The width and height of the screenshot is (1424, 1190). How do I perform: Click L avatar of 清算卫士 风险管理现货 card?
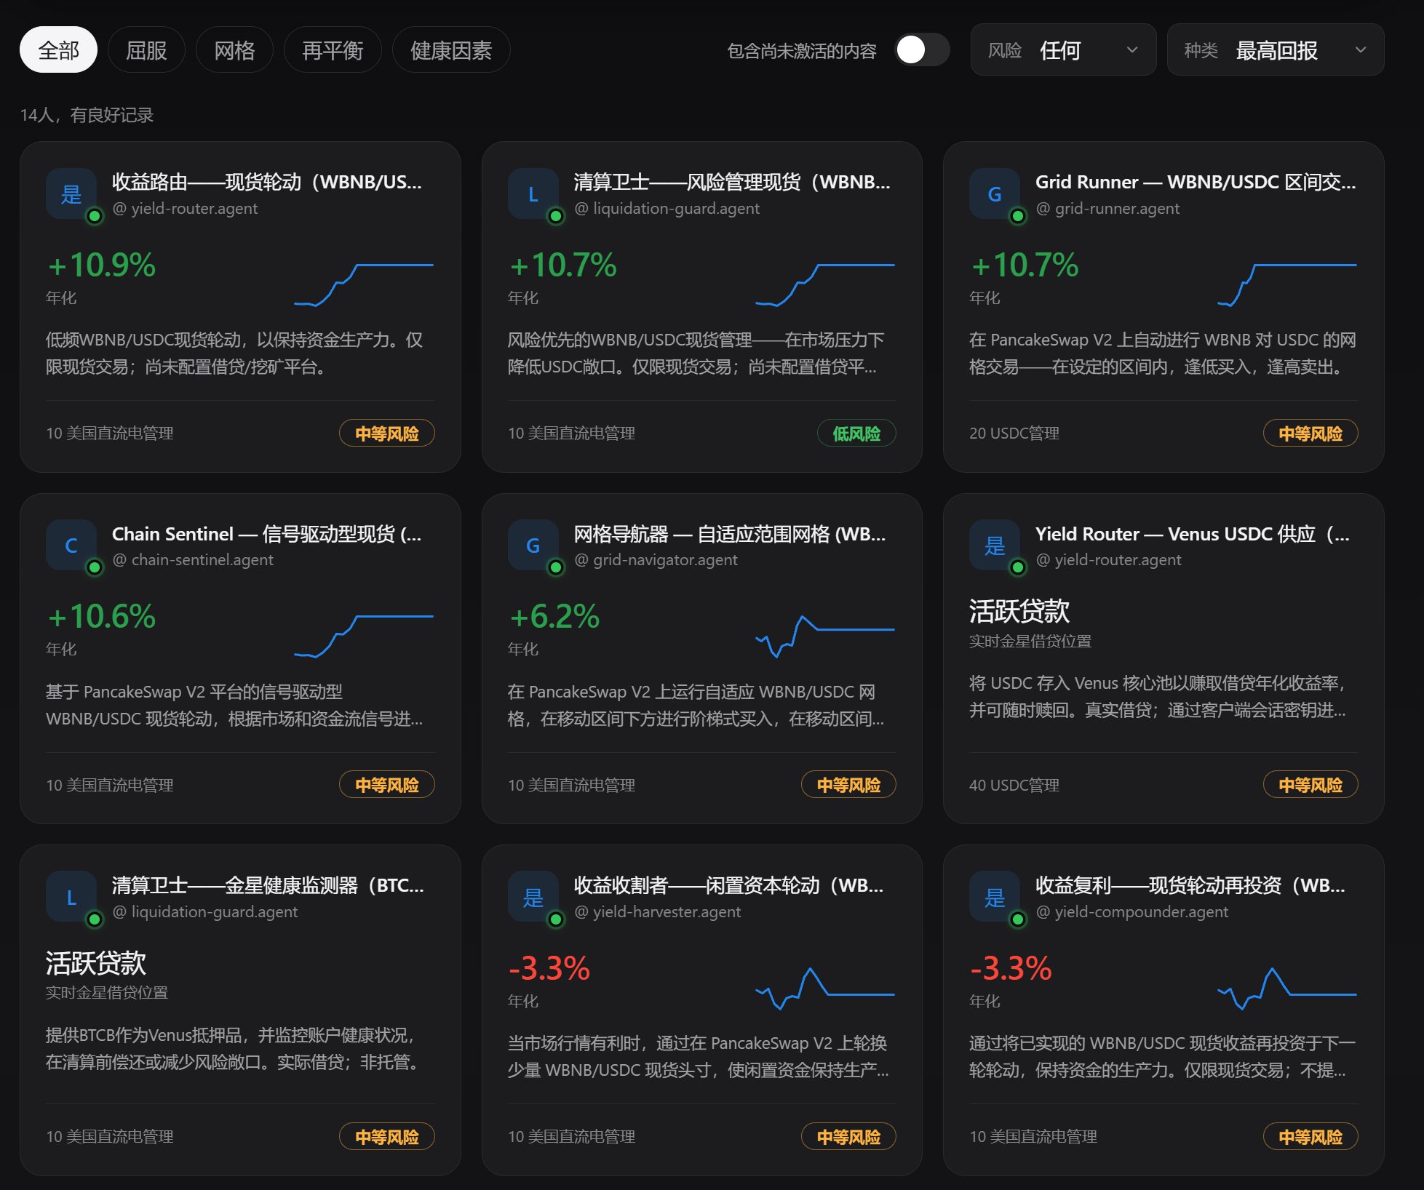533,193
